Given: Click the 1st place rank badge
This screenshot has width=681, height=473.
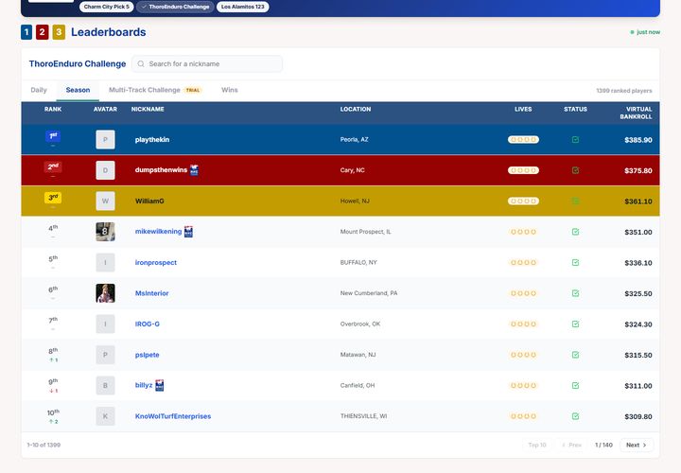Looking at the screenshot, I should (53, 136).
